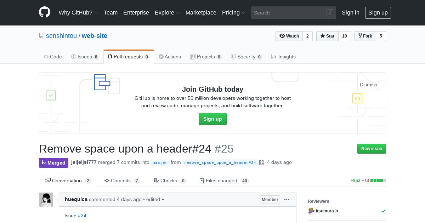The width and height of the screenshot is (425, 223).
Task: View the forks count of 5
Action: click(x=381, y=36)
